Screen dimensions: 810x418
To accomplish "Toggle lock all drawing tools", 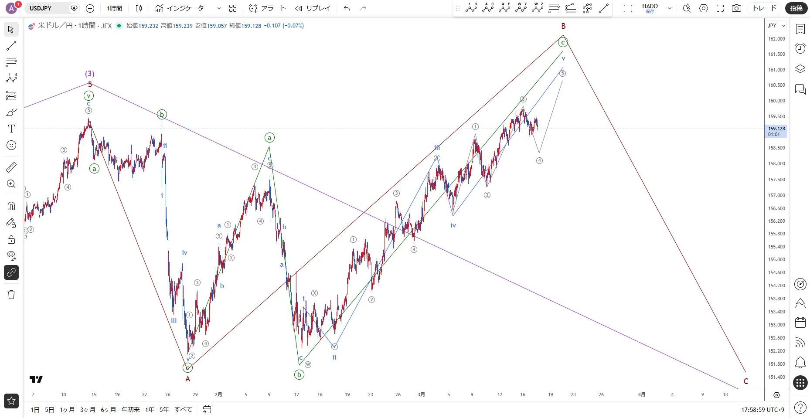I will pyautogui.click(x=11, y=239).
